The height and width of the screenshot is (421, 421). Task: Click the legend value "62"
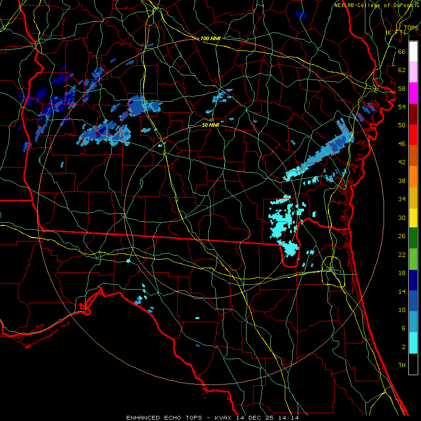point(402,70)
